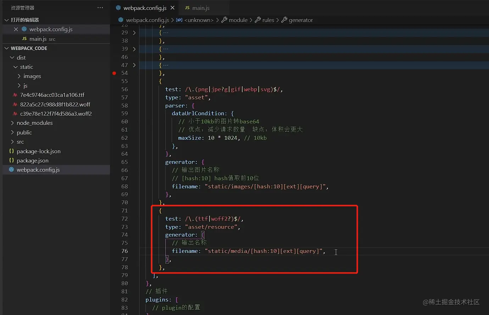Image resolution: width=489 pixels, height=315 pixels.
Task: Click wrench icon before generator breadcrumb
Action: 284,20
